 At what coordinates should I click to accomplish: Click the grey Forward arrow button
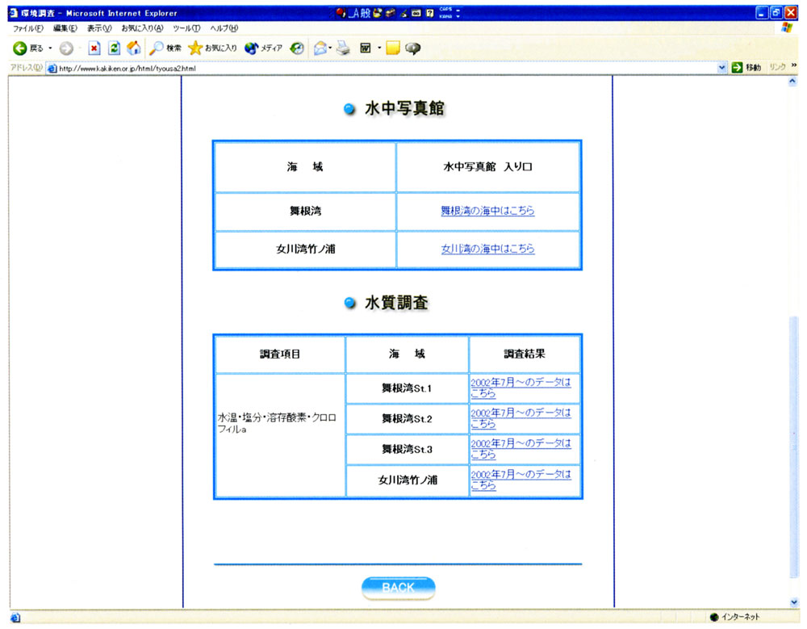[x=66, y=48]
